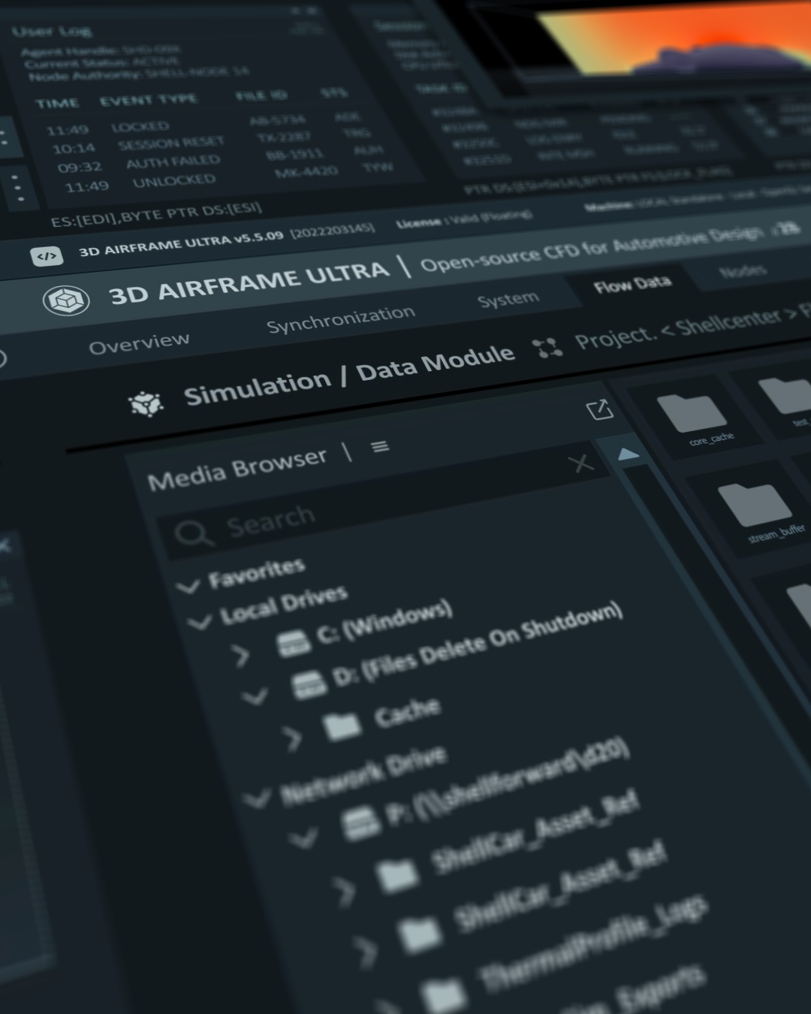Viewport: 811px width, 1014px height.
Task: Select the C: (Windows) tree label
Action: [x=383, y=621]
